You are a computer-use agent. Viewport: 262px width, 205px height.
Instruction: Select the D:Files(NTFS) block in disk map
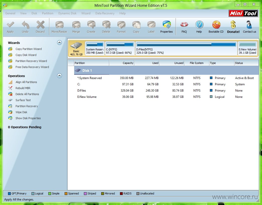coord(186,48)
